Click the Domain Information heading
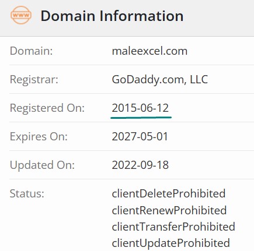Image resolution: width=254 pixels, height=251 pixels. tap(112, 16)
